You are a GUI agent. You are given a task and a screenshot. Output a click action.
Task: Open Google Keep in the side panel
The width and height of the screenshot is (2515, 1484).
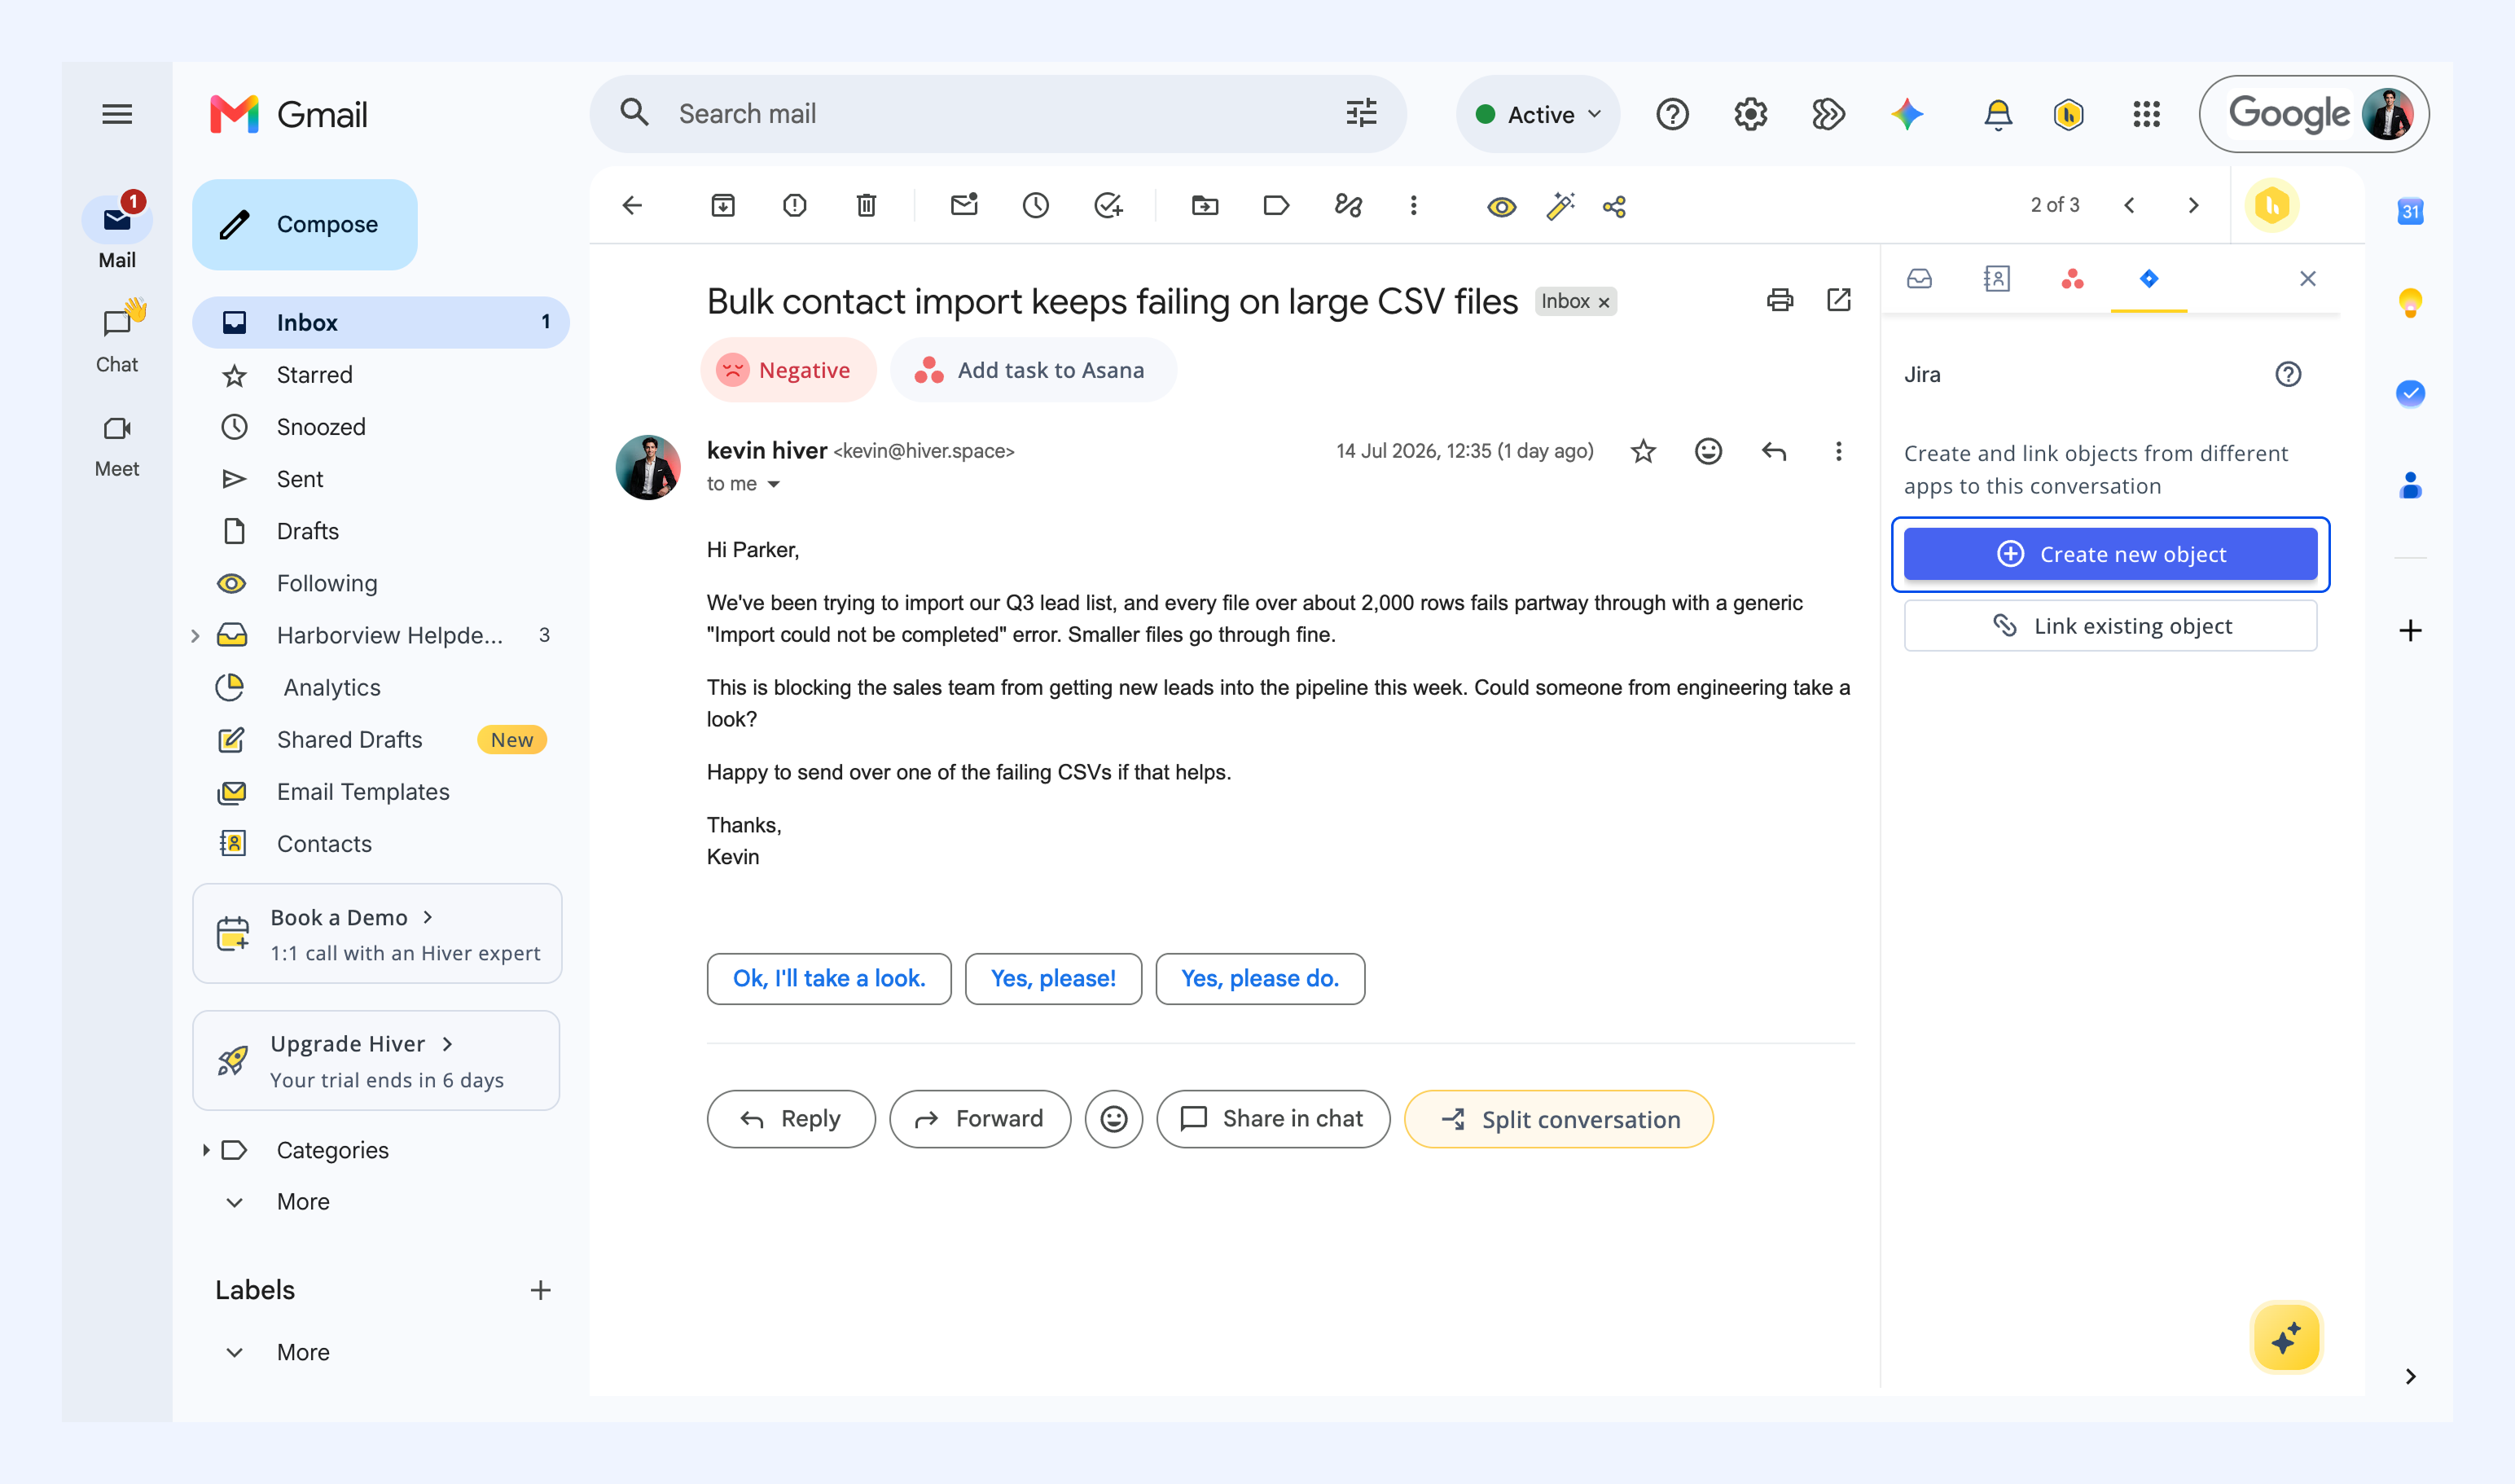(2411, 302)
